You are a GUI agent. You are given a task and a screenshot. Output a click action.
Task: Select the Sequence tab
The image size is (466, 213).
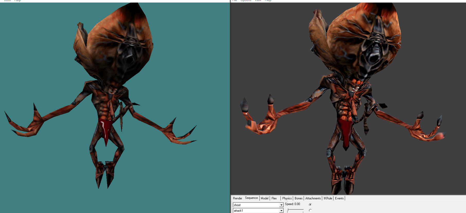251,198
